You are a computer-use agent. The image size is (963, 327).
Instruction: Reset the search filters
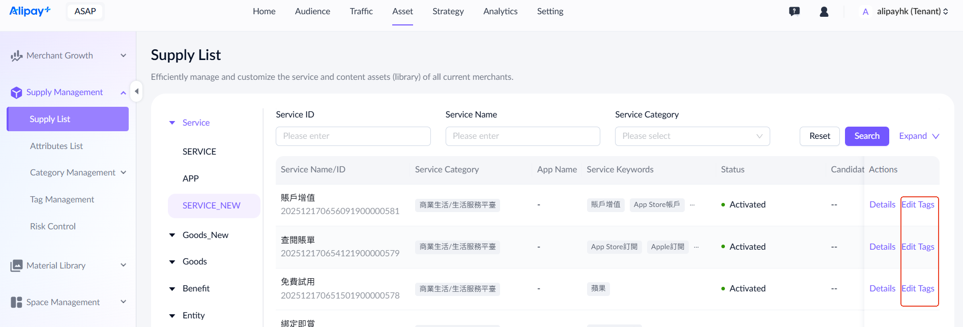click(819, 136)
